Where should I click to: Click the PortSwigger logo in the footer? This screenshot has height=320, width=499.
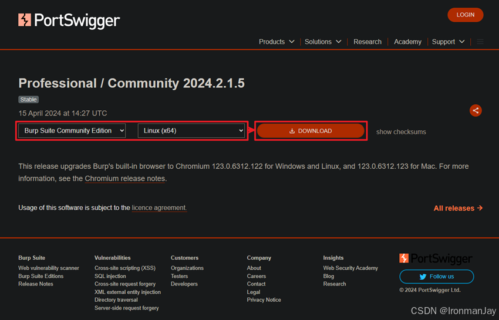[x=436, y=258]
